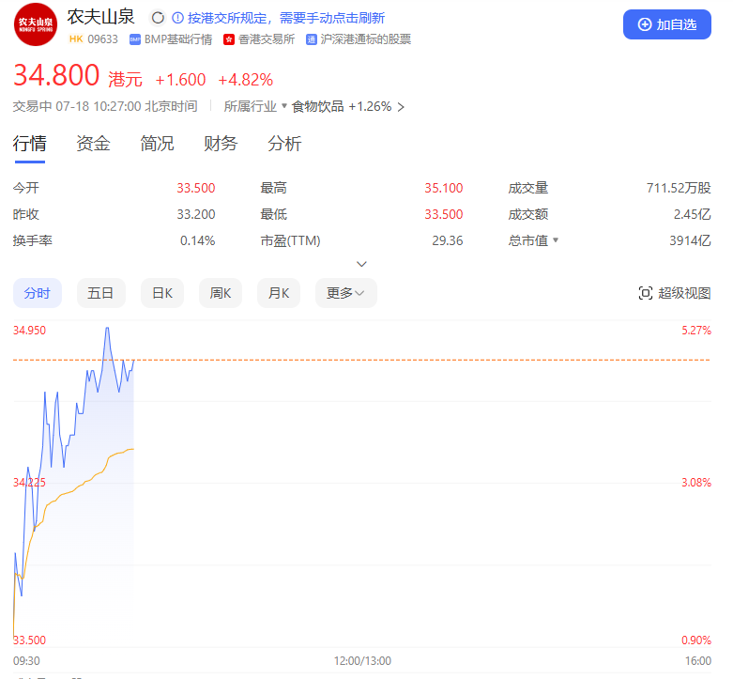Add stock via 加自选 button
The height and width of the screenshot is (679, 733).
(x=667, y=24)
